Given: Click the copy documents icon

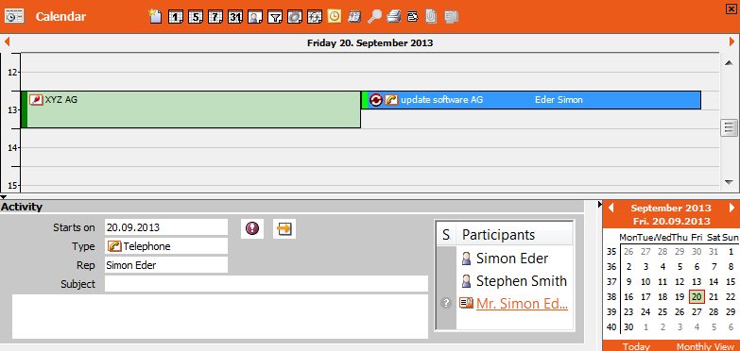Looking at the screenshot, I should pos(452,17).
